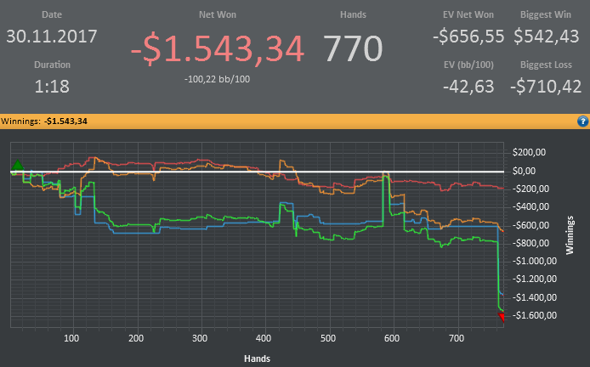
Task: Click the Duration header label
Action: [52, 65]
